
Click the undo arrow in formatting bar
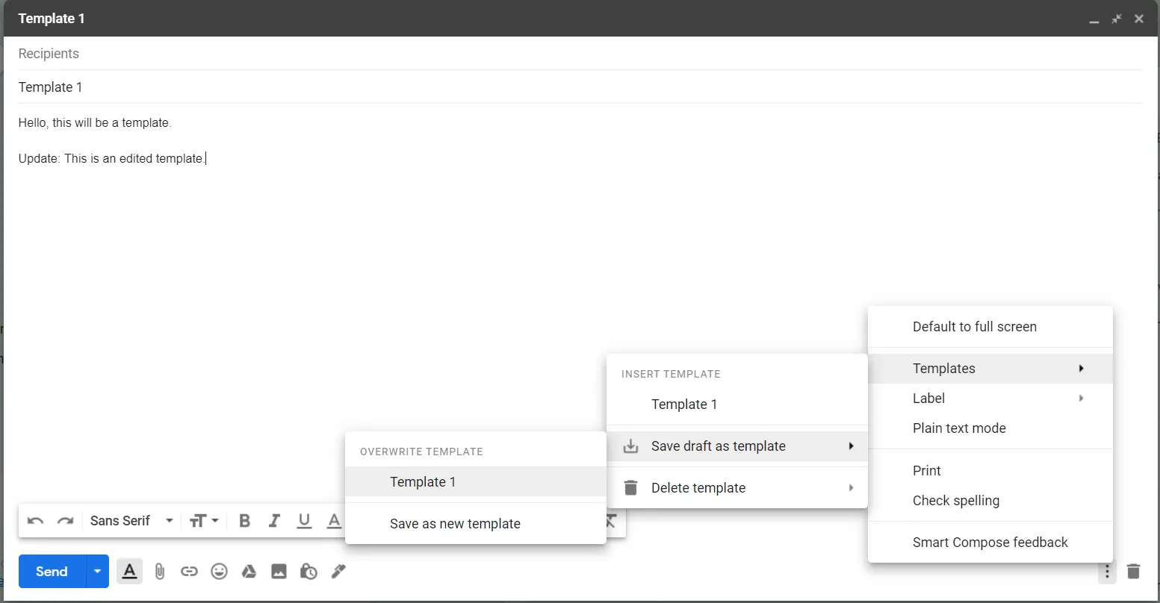35,521
